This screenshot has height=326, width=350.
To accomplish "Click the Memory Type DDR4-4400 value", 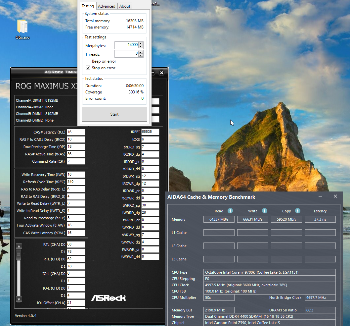I will click(269, 316).
